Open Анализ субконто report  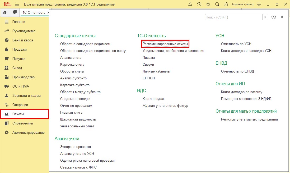pyautogui.click(x=73, y=78)
